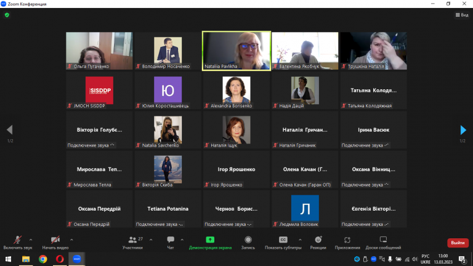Open the Apps (Приложения) icon

pyautogui.click(x=347, y=240)
